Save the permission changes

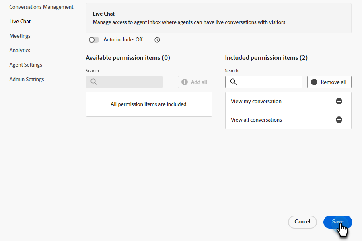(x=337, y=222)
